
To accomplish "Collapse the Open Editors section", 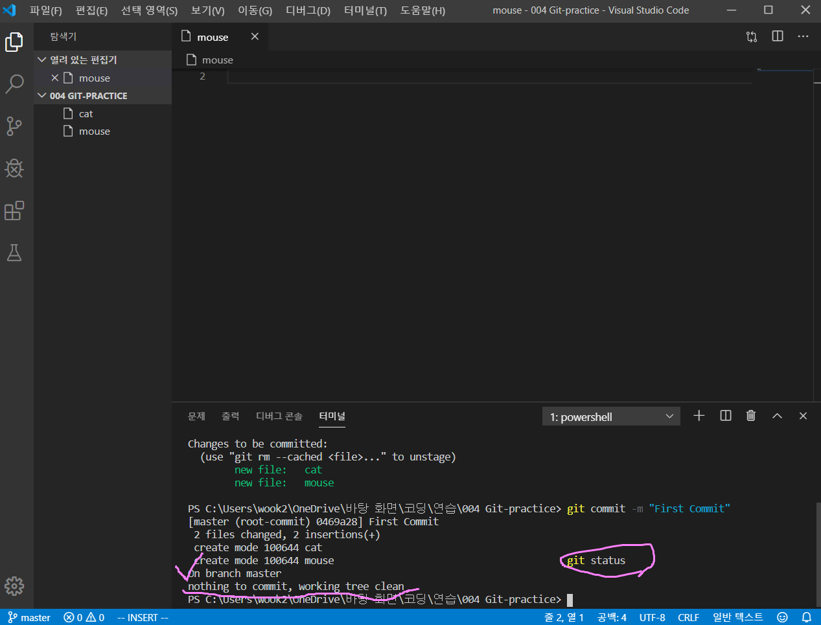I will (102, 60).
